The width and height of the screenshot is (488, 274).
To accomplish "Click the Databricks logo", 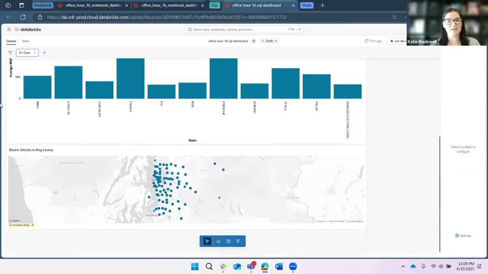I will click(x=28, y=29).
